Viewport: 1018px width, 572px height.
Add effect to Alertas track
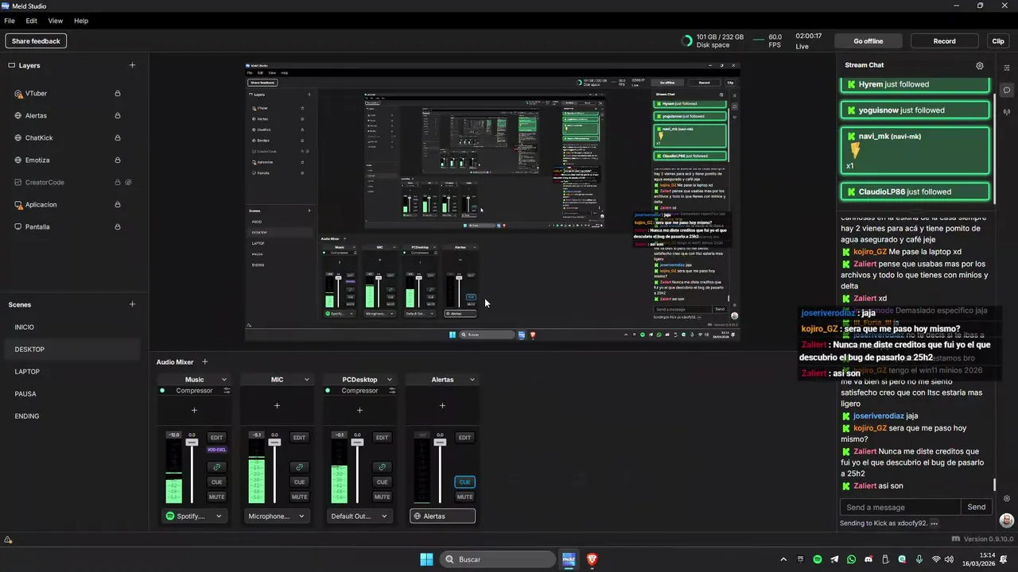click(442, 406)
